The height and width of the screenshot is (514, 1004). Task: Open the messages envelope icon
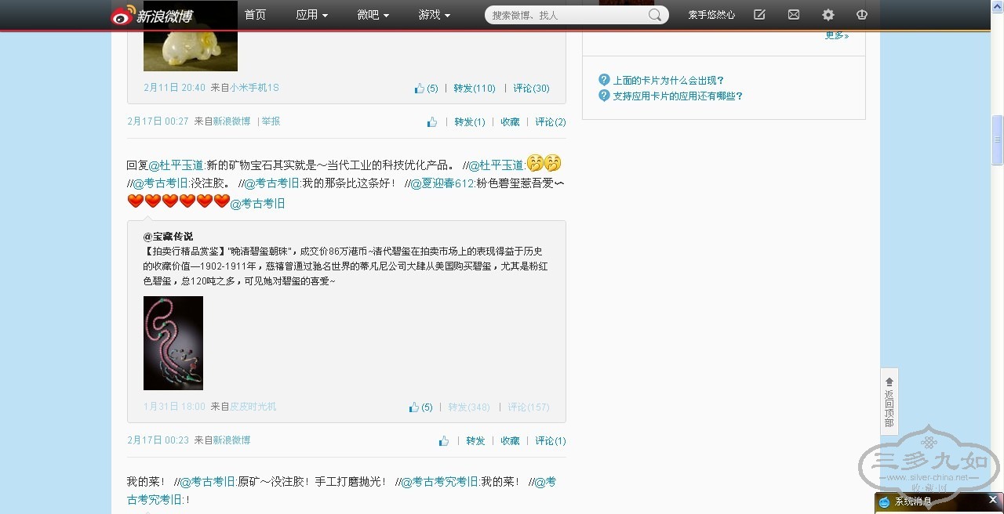(794, 15)
